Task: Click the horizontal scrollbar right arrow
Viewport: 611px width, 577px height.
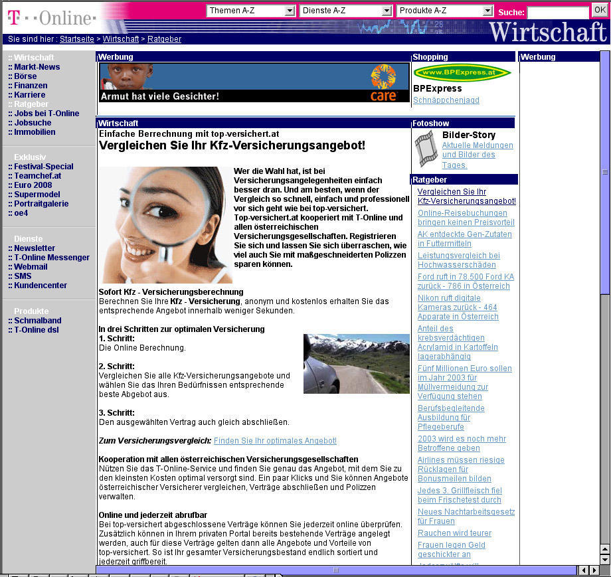Action: click(x=594, y=570)
